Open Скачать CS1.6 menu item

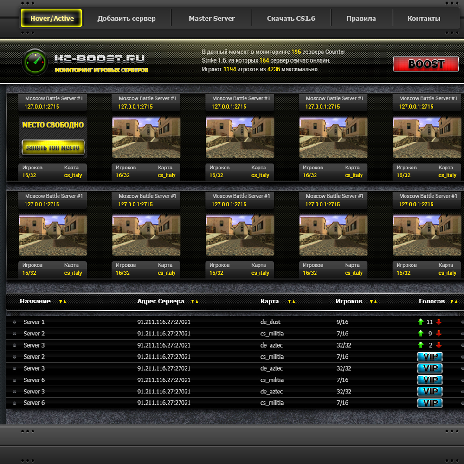tap(291, 19)
